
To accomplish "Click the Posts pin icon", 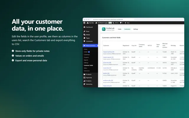I will 84,31.
